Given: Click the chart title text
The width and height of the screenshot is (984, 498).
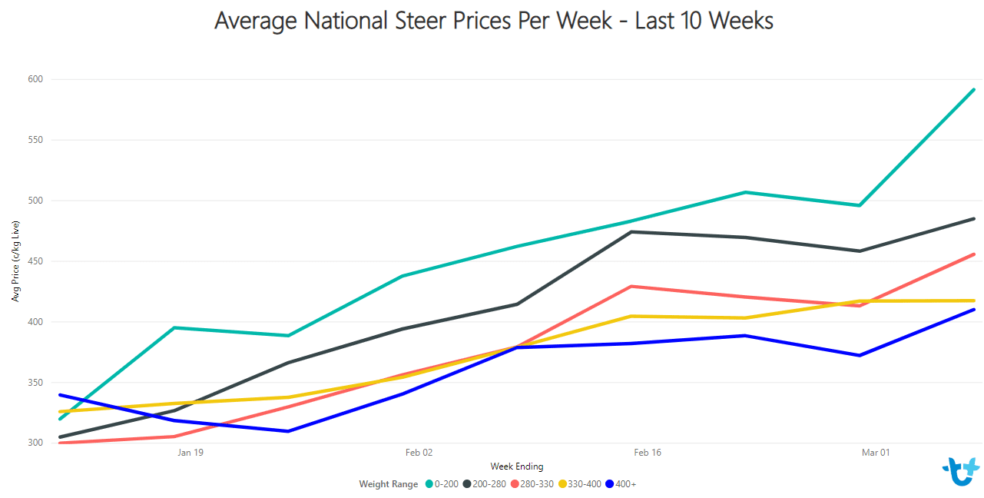Looking at the screenshot, I should [494, 20].
